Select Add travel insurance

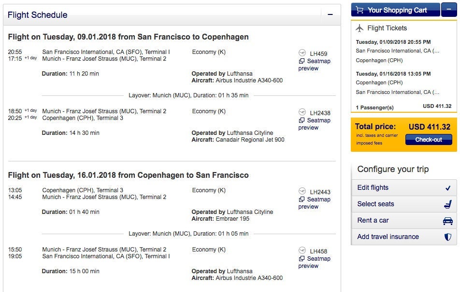(388, 237)
